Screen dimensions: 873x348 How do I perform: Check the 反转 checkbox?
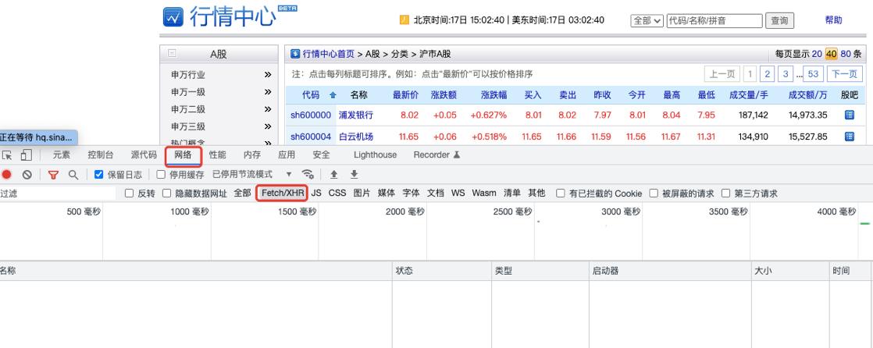point(129,194)
